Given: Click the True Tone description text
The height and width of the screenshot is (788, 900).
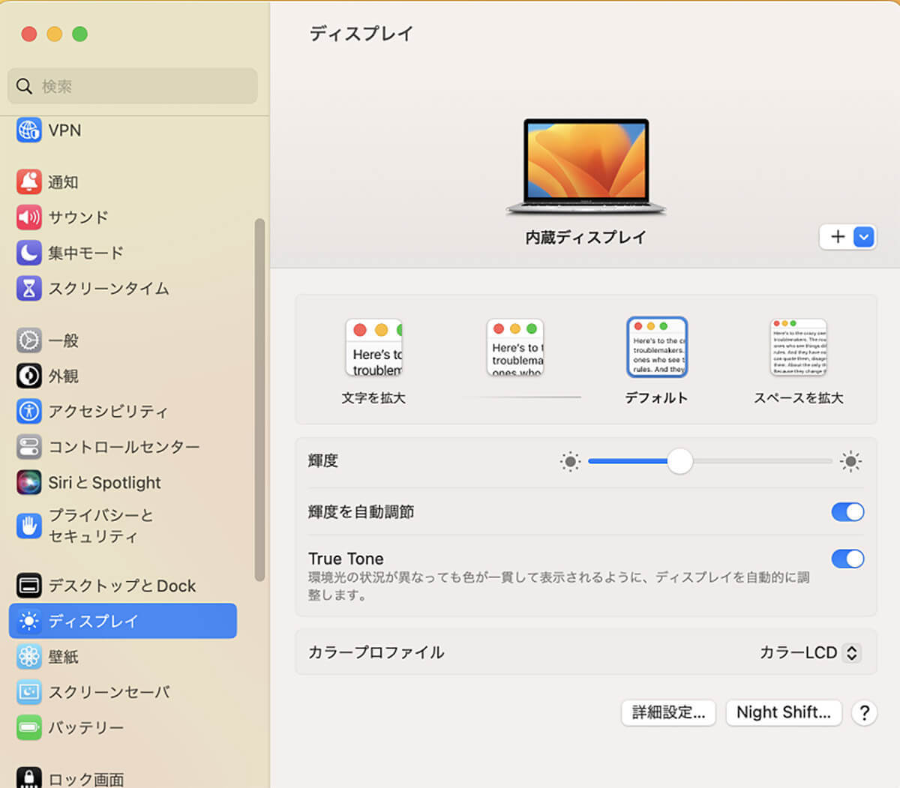Looking at the screenshot, I should pos(559,586).
